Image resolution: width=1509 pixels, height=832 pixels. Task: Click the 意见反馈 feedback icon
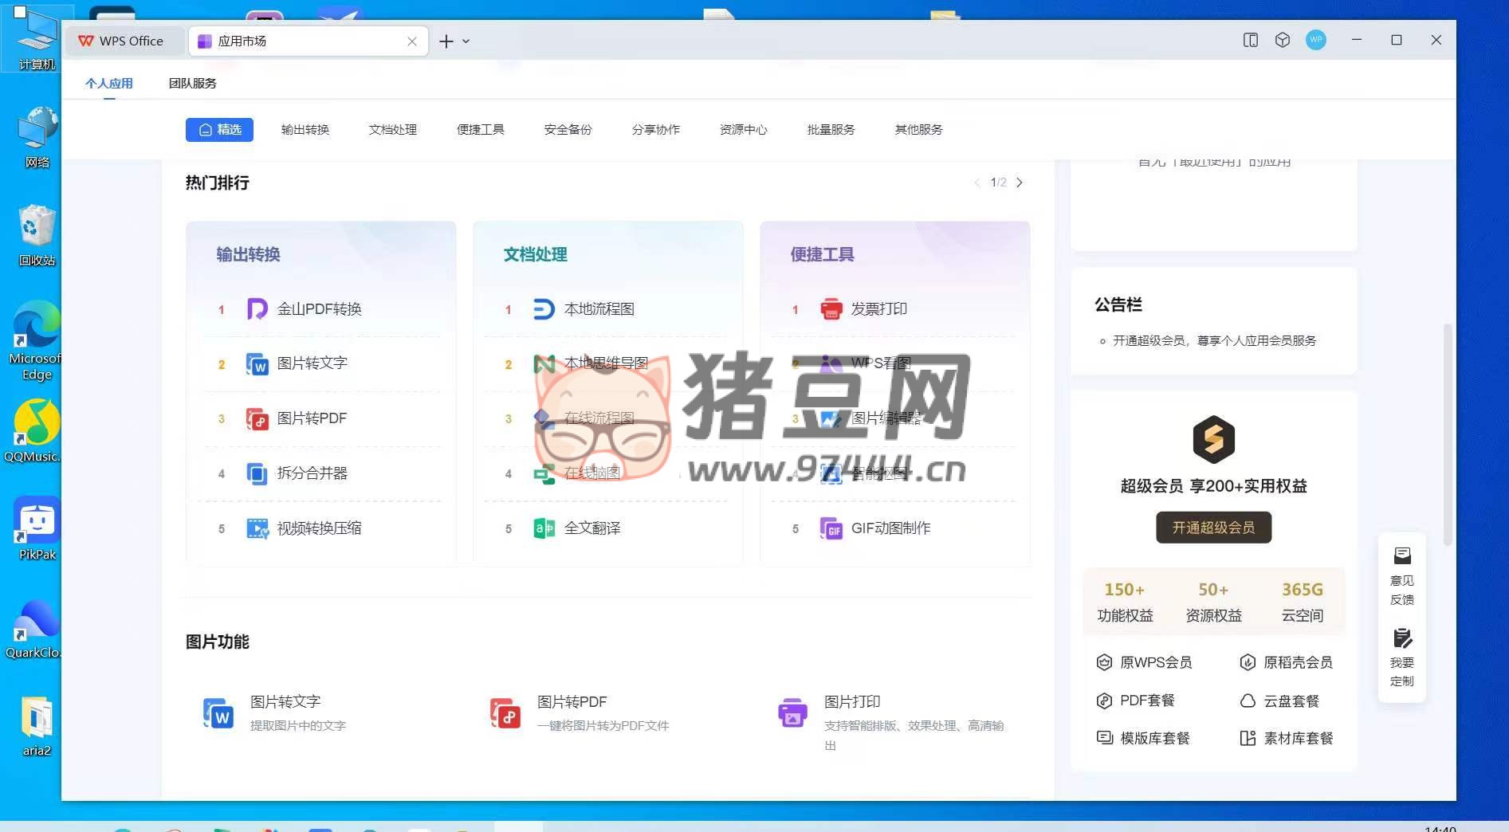[x=1401, y=555]
